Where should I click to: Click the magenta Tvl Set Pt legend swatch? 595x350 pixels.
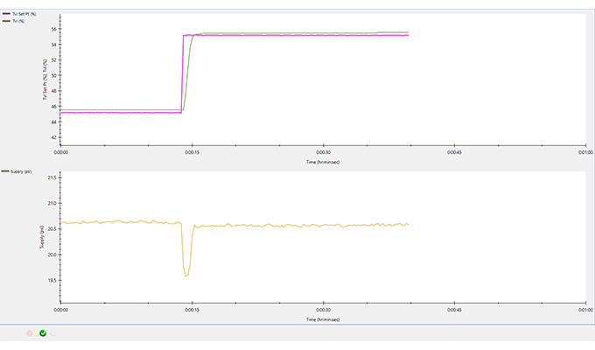(5, 15)
